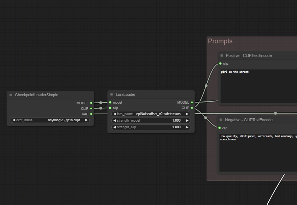Decrease strength_clip with its left arrow

pos(114,127)
